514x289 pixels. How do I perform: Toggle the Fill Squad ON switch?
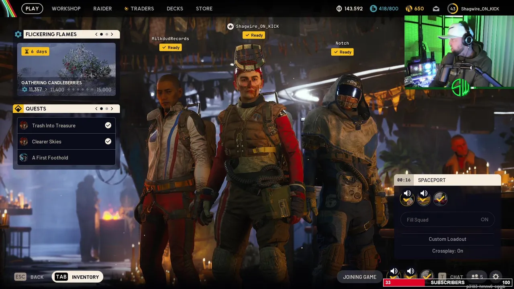click(x=448, y=220)
